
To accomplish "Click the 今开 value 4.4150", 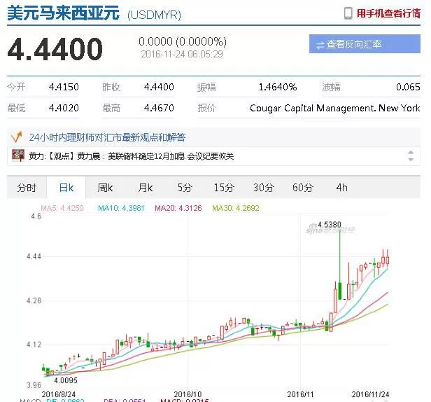I will click(x=64, y=87).
